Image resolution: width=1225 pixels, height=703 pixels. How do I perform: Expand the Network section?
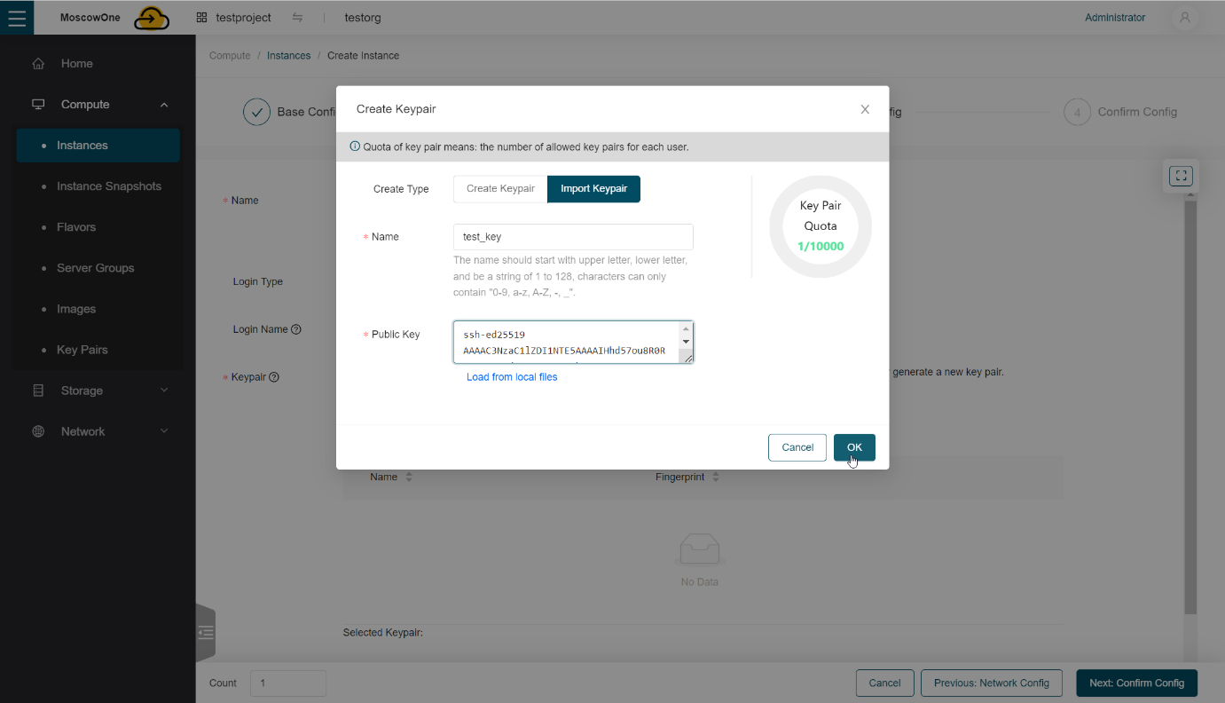point(163,430)
